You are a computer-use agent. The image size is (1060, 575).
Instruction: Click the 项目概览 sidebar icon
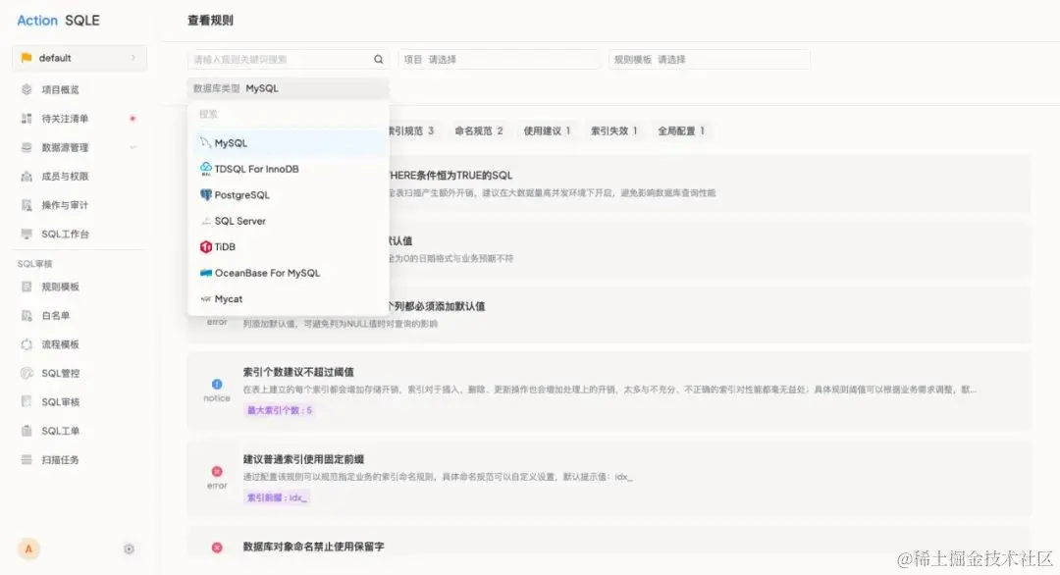pos(26,89)
